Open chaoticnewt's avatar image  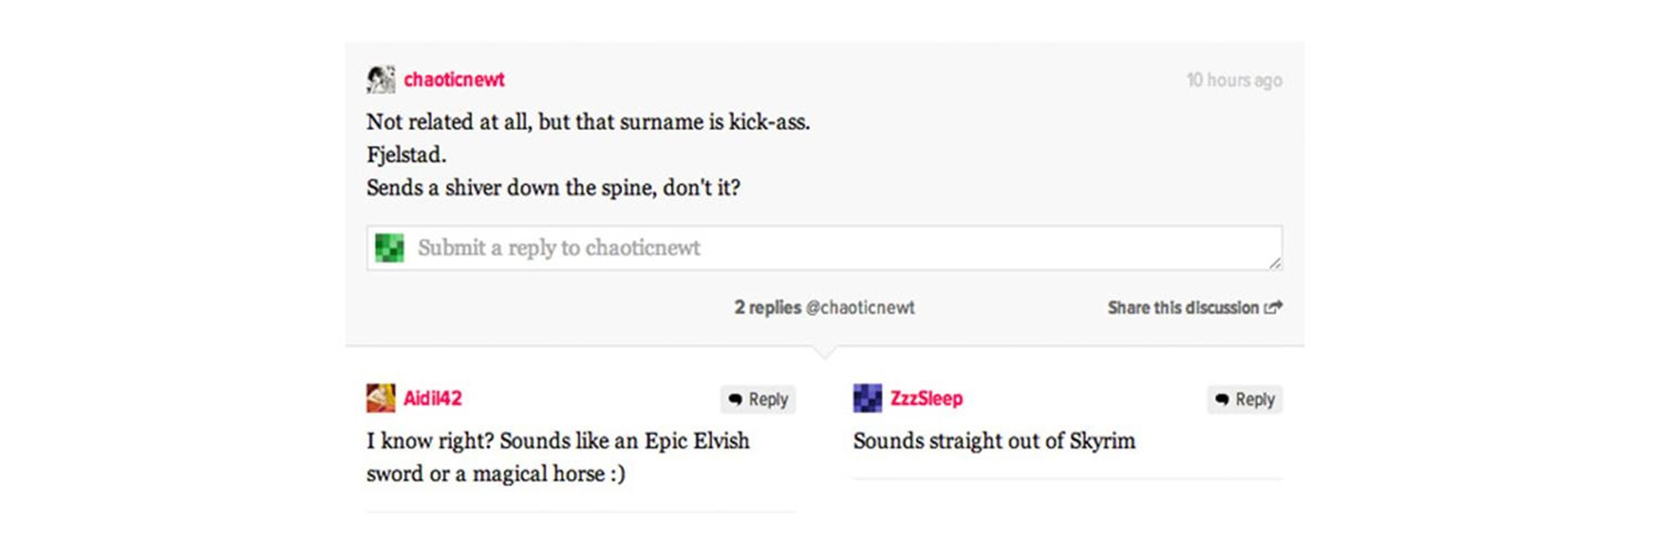(381, 80)
